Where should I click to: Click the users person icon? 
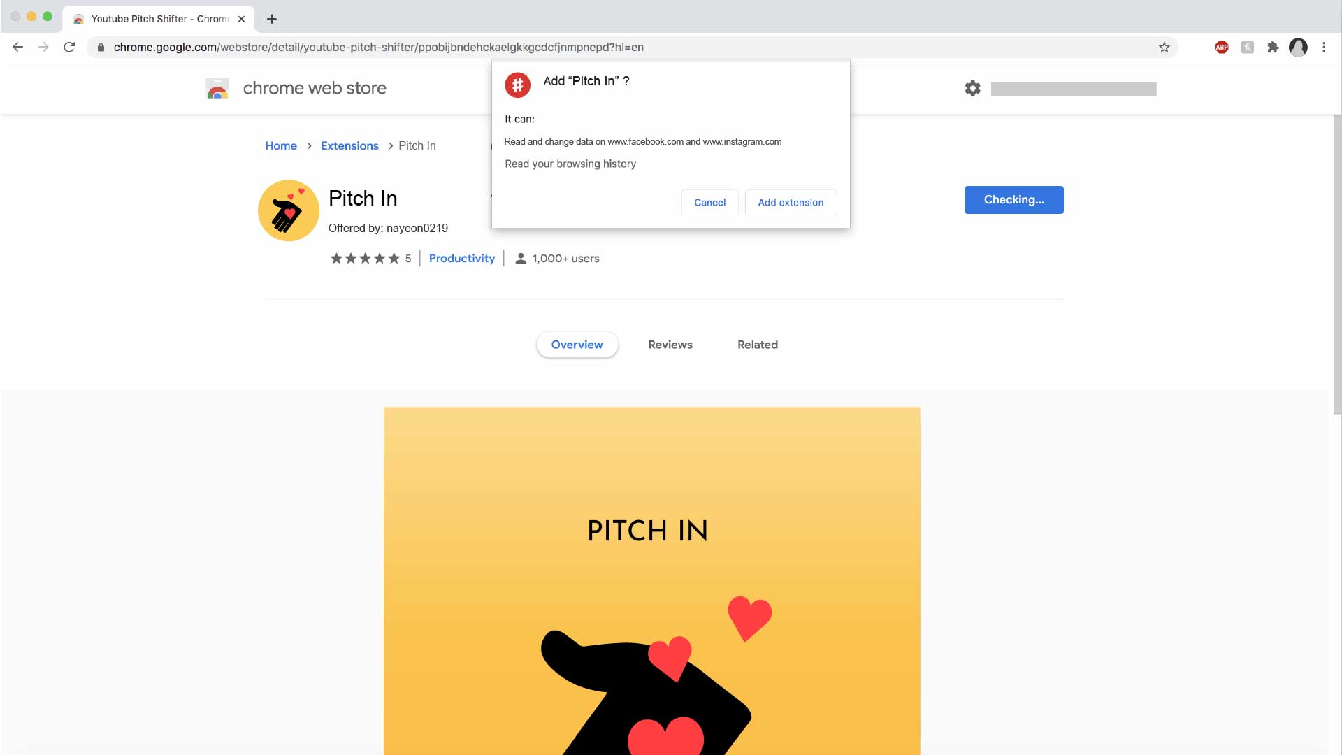521,258
